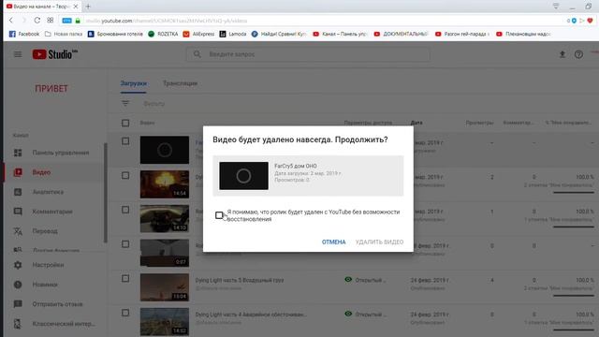Open the hamburger menu in YouTube Studio

pyautogui.click(x=18, y=54)
